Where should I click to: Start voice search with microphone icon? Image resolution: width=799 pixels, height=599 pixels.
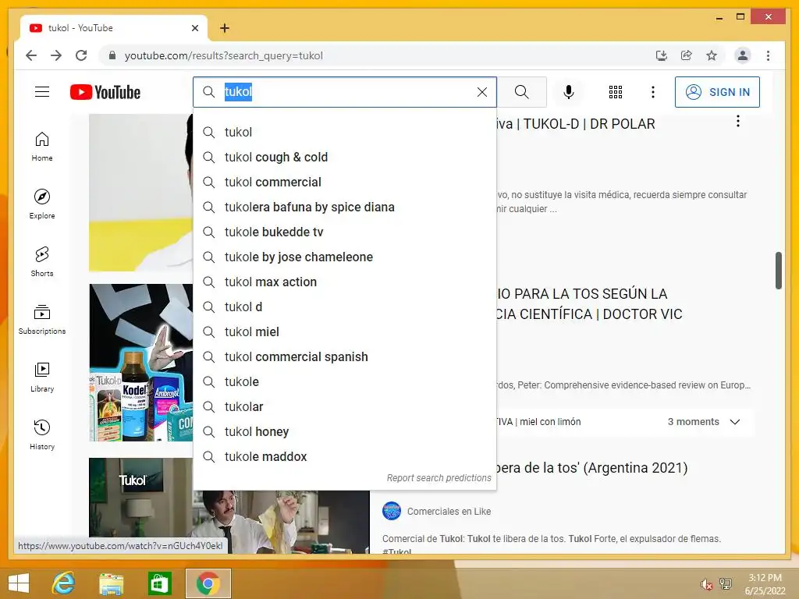569,92
